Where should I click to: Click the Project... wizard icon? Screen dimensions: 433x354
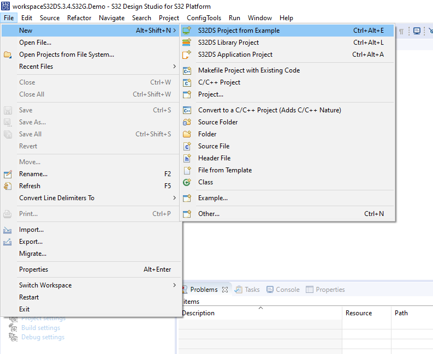(187, 94)
